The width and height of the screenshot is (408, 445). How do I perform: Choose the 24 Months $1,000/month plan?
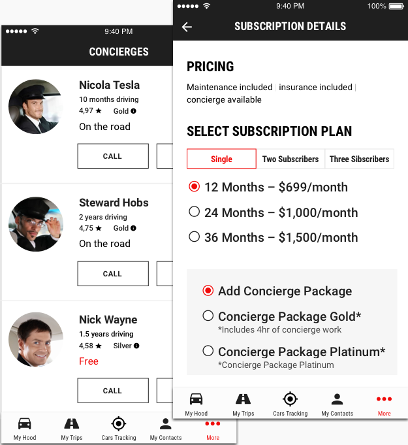(194, 212)
